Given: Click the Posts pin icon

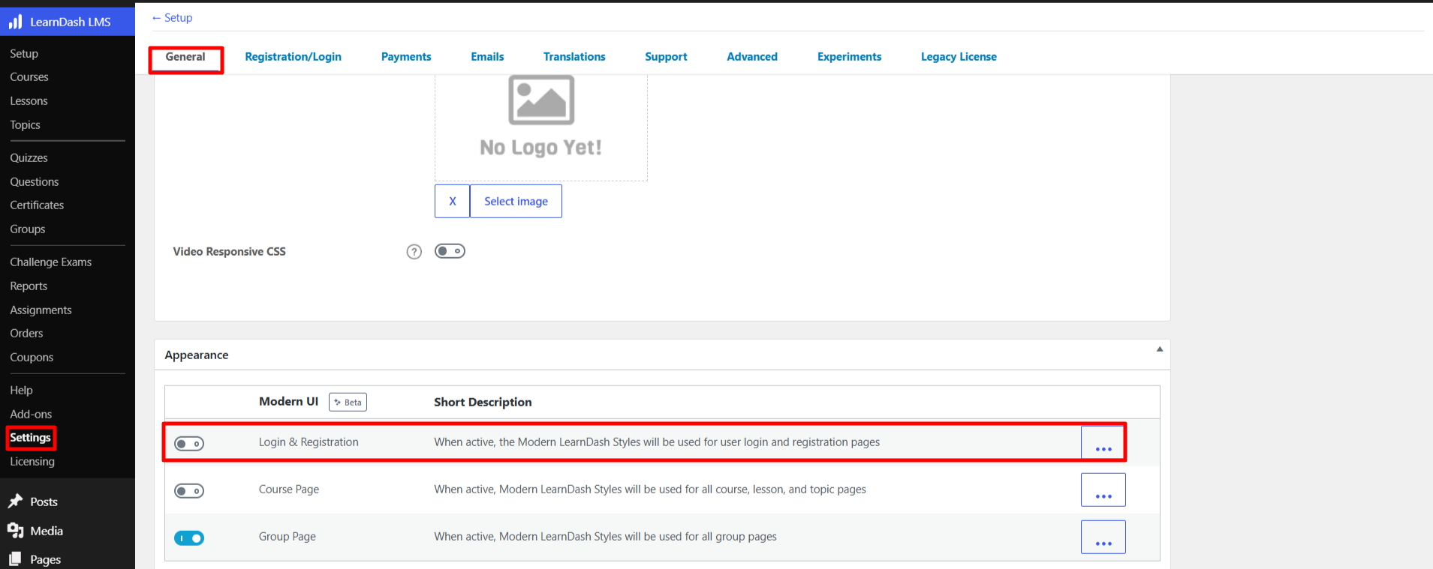Looking at the screenshot, I should (15, 502).
